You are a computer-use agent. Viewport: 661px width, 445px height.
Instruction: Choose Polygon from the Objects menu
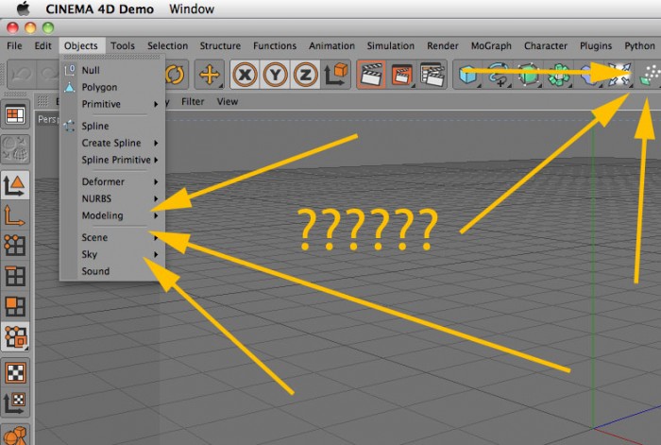pos(112,87)
